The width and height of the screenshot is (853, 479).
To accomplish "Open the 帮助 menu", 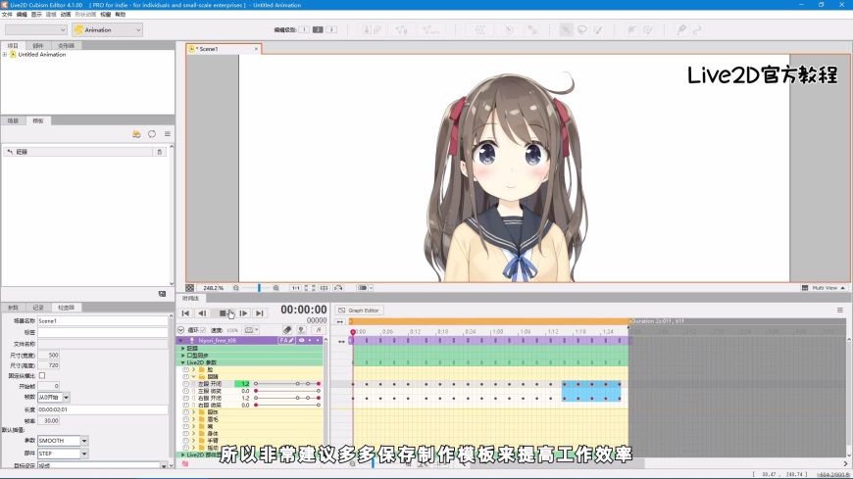I will pyautogui.click(x=121, y=15).
